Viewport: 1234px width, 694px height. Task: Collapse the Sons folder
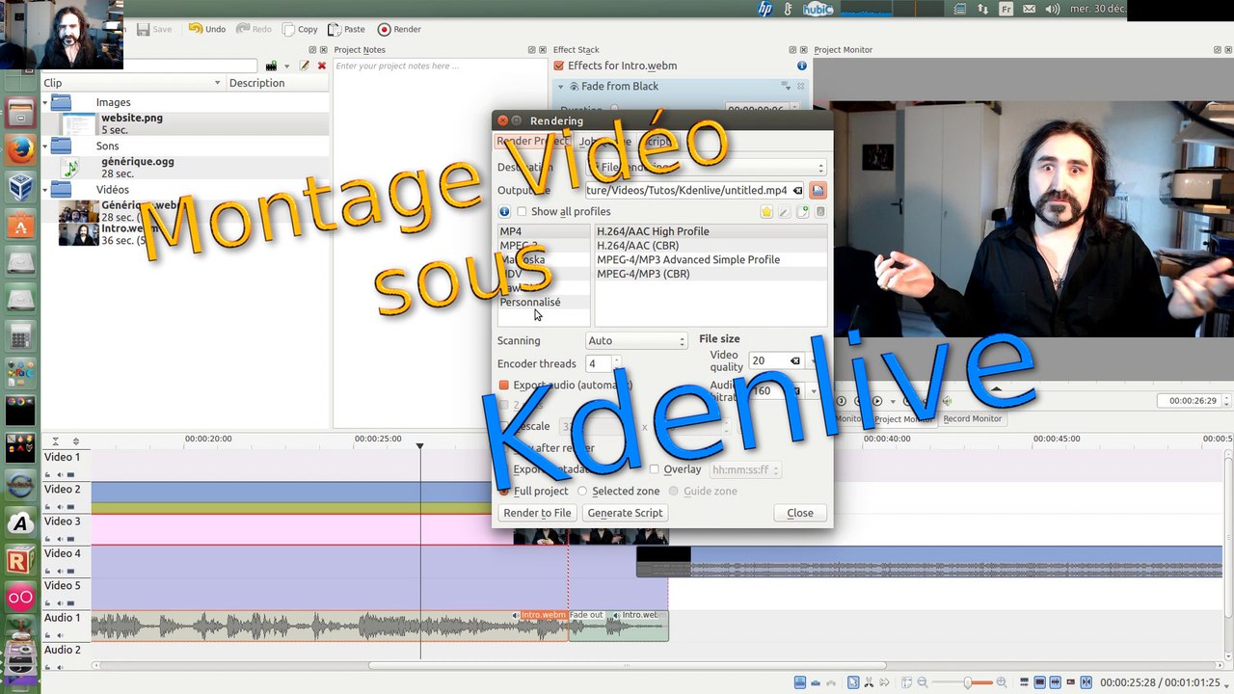(45, 146)
